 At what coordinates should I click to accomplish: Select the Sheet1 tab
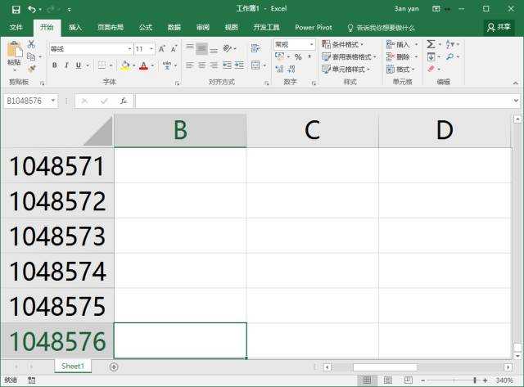[x=73, y=367]
